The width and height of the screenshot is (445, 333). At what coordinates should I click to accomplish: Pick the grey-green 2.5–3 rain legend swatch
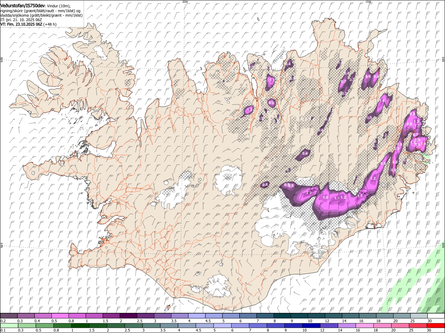coord(133,326)
